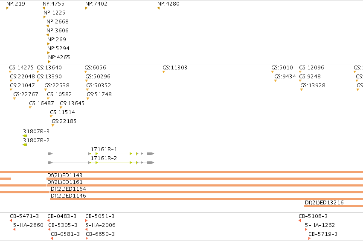Select the NP:4755 insertion marker label

click(x=53, y=4)
